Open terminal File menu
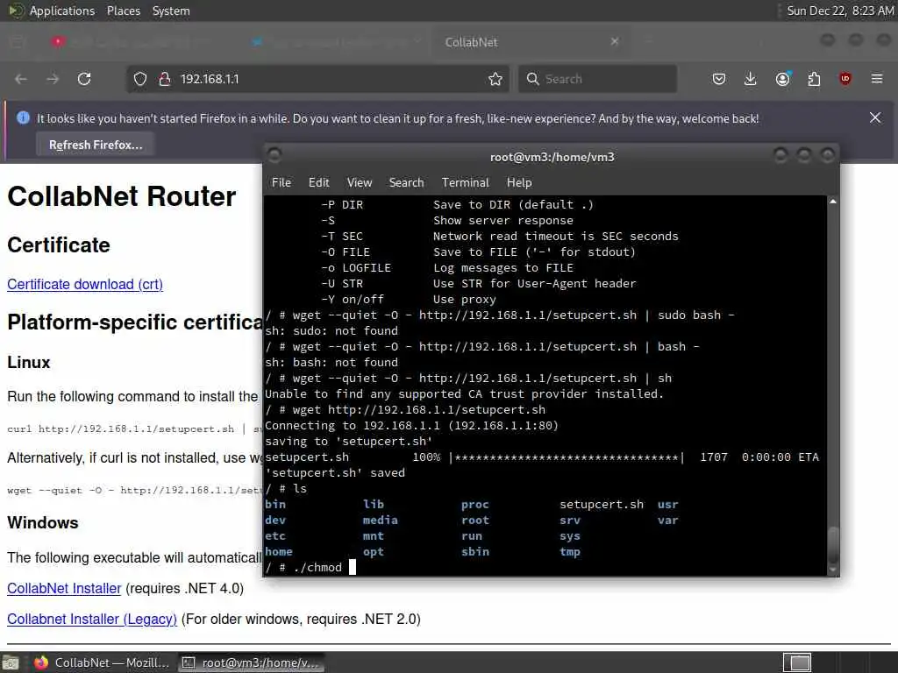 282,182
